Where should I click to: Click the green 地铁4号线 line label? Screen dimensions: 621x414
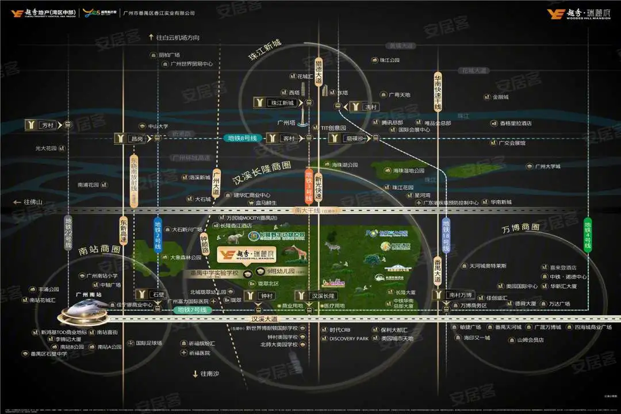pos(587,235)
